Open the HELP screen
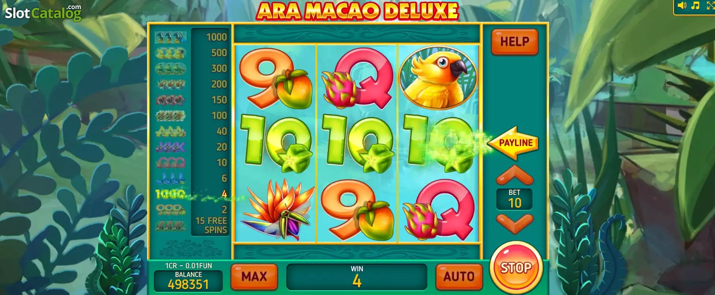Image resolution: width=715 pixels, height=295 pixels. point(515,41)
